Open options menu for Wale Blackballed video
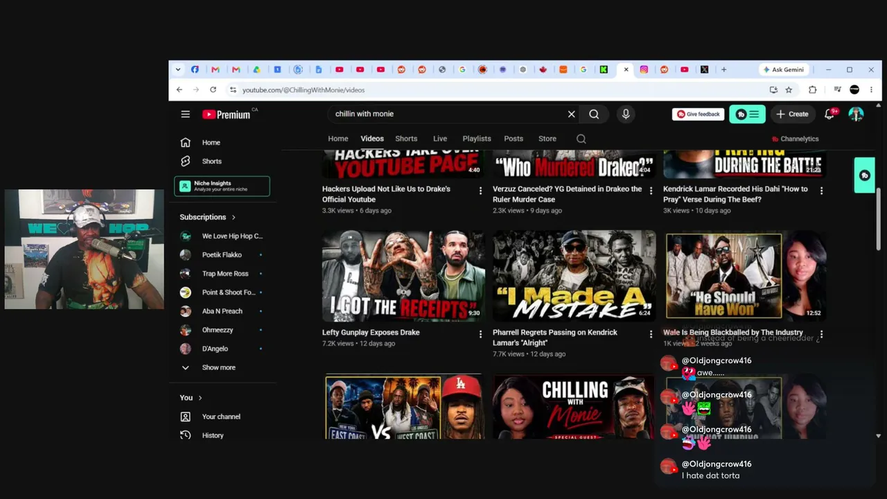The width and height of the screenshot is (887, 499). 821,334
